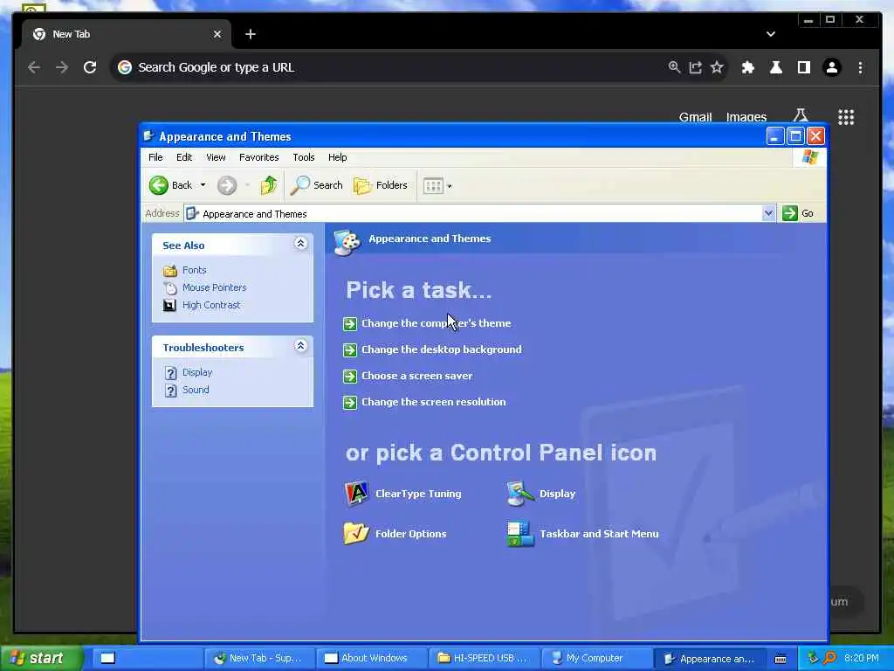Click the Windows Start button

coord(41,658)
